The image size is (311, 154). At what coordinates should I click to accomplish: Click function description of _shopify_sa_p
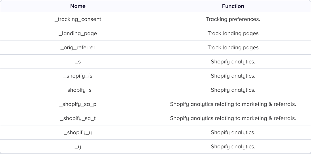coord(233,104)
